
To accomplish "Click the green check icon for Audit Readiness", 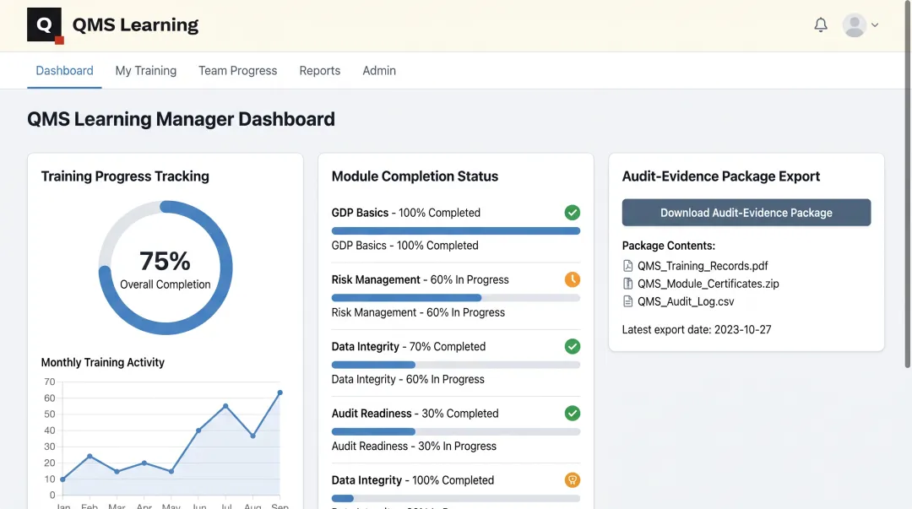I will click(x=573, y=413).
